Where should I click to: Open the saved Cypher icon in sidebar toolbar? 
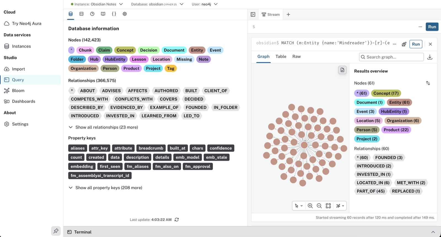[x=81, y=14]
